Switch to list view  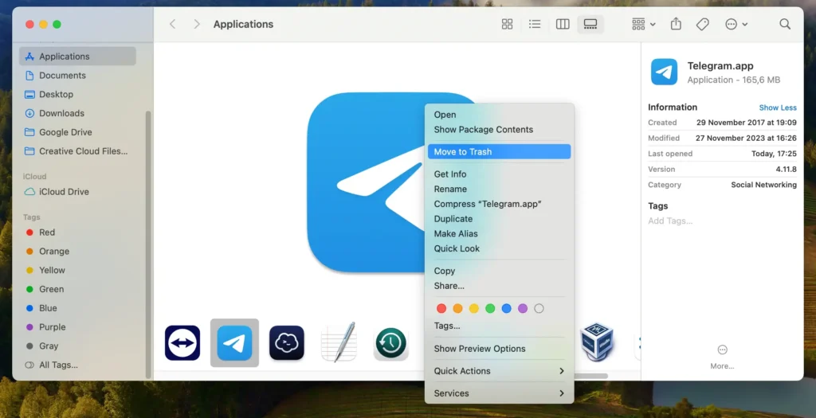click(x=535, y=24)
